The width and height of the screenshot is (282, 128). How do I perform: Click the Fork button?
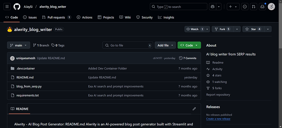point(222,29)
